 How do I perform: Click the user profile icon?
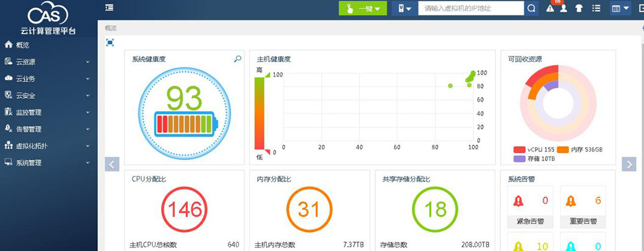point(563,8)
